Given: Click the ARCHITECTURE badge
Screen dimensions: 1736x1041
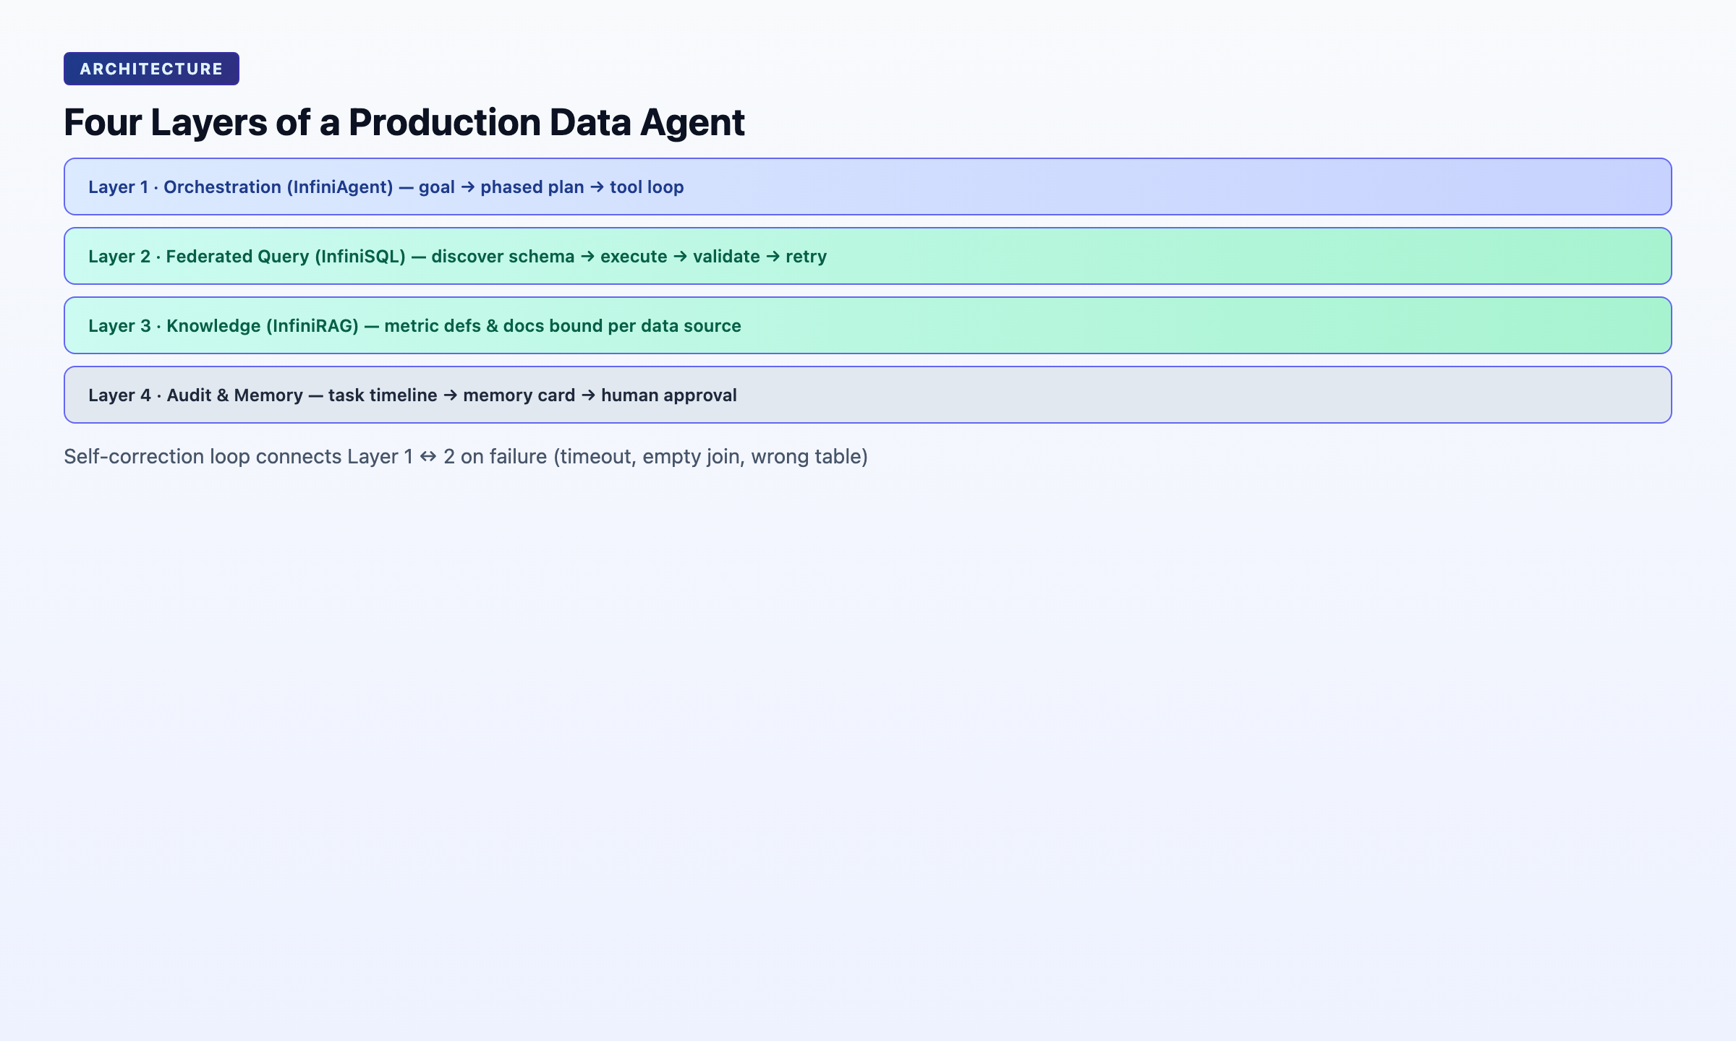Looking at the screenshot, I should (x=151, y=69).
